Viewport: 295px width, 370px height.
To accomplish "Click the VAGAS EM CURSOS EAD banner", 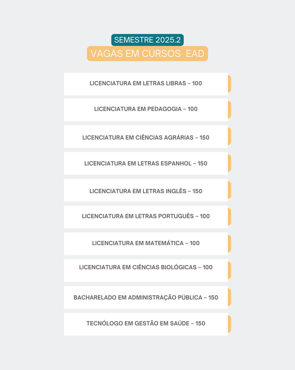I will point(147,53).
